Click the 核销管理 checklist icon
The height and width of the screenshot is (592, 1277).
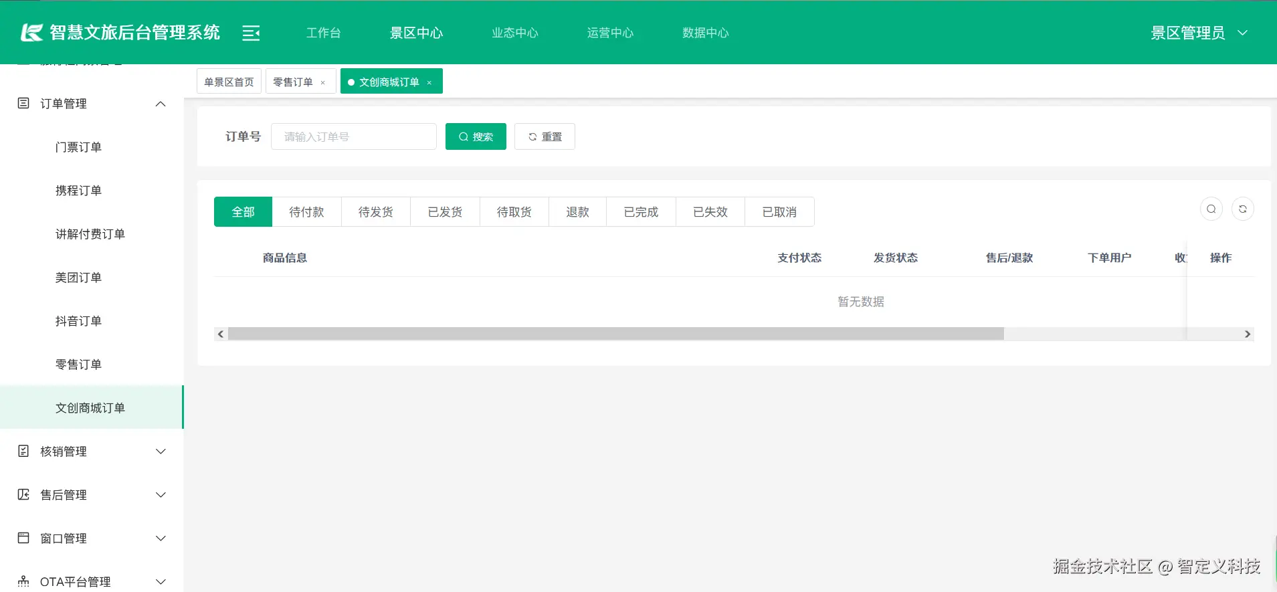pos(23,451)
